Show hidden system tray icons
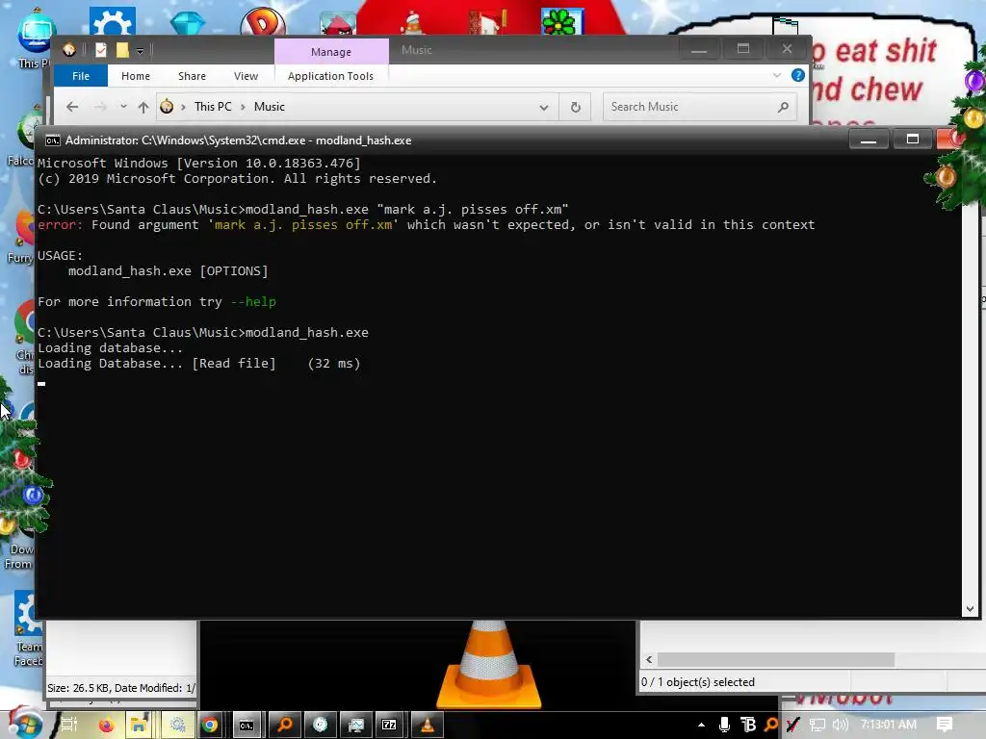 [x=701, y=725]
